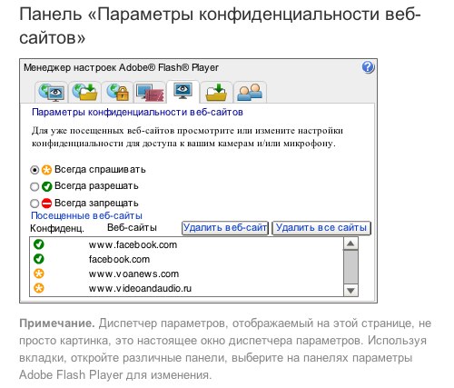Select the www.videoandaudio.ru row

click(x=186, y=288)
